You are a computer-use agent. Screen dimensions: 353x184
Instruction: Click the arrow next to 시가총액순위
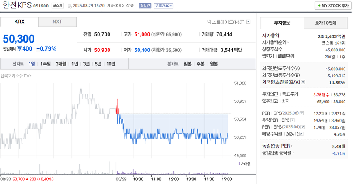[x=288, y=43]
